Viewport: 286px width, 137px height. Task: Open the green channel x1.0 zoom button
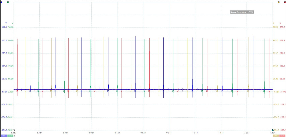(x=10, y=136)
